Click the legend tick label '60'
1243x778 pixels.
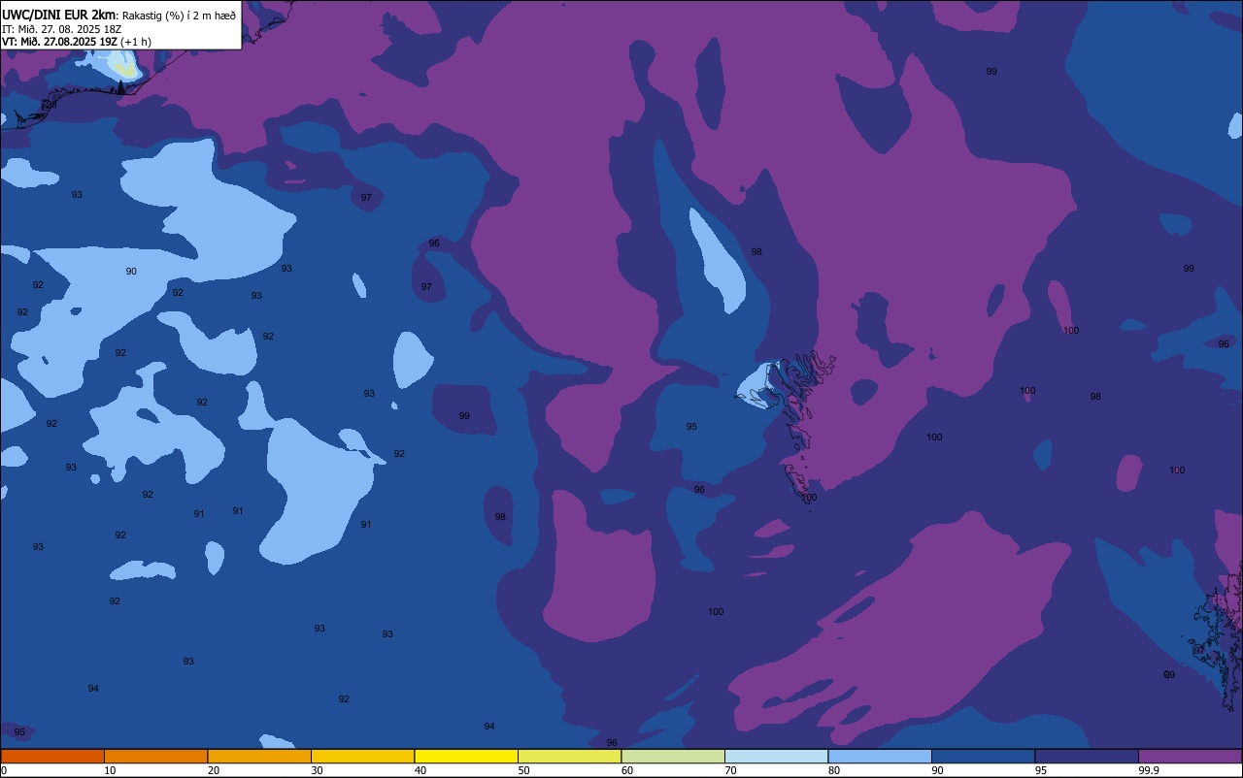coord(627,770)
